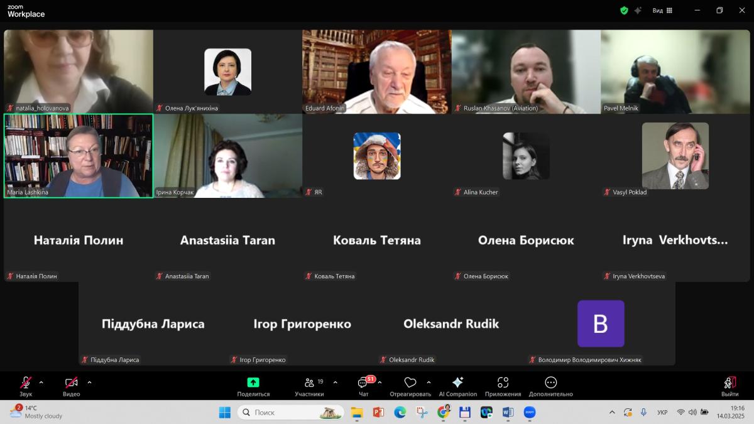The height and width of the screenshot is (424, 754).
Task: Open the Чат panel with unread messages
Action: [x=363, y=384]
